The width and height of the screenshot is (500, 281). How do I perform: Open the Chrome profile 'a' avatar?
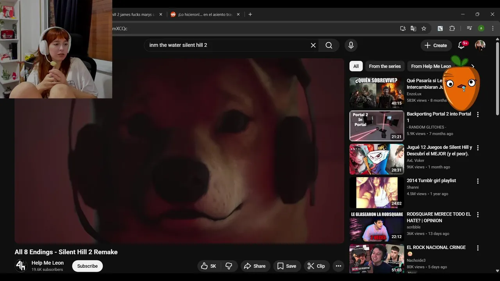pyautogui.click(x=481, y=28)
